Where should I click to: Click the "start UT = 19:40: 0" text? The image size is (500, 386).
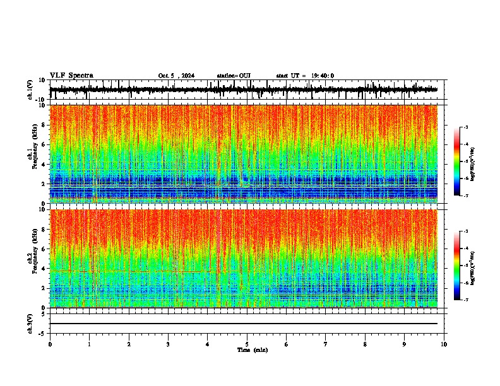point(305,76)
